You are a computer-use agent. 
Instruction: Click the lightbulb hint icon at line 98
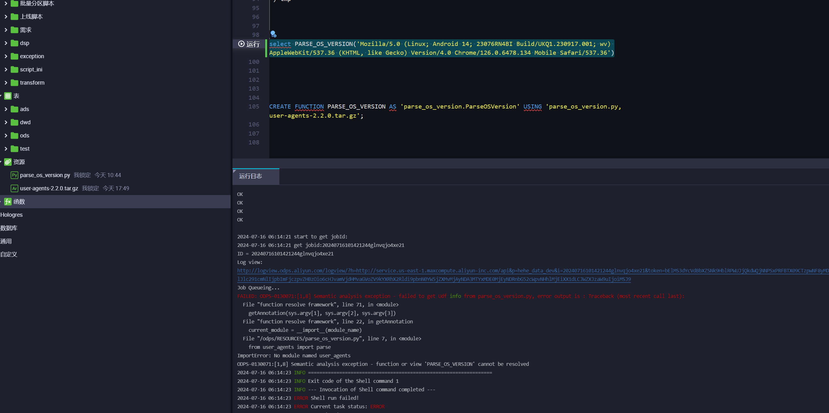[x=273, y=34]
